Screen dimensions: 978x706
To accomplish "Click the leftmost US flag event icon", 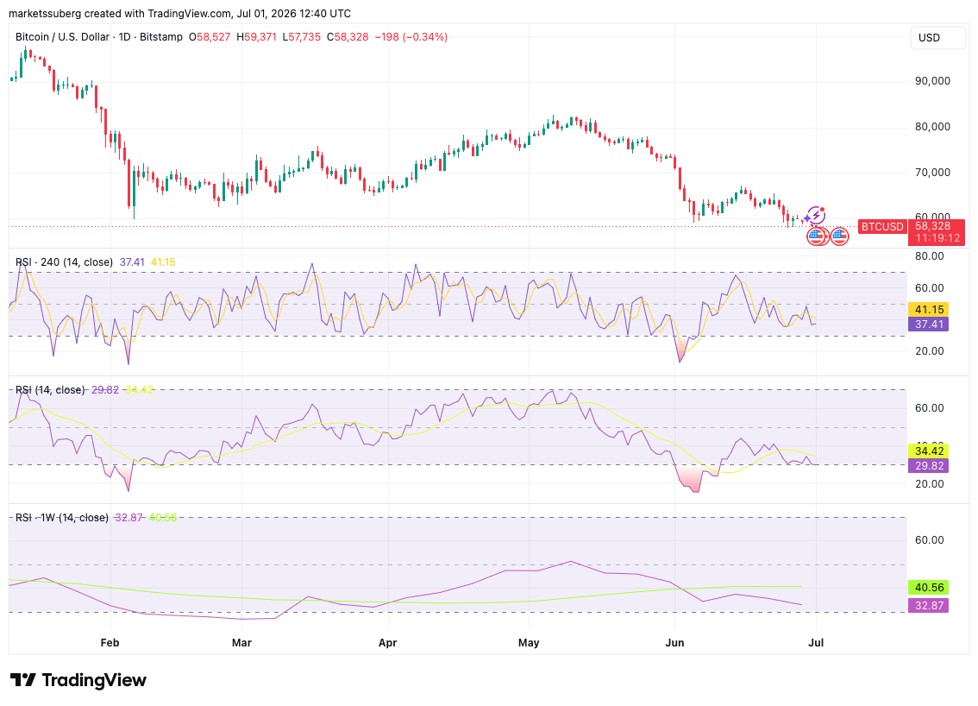I will (x=817, y=236).
